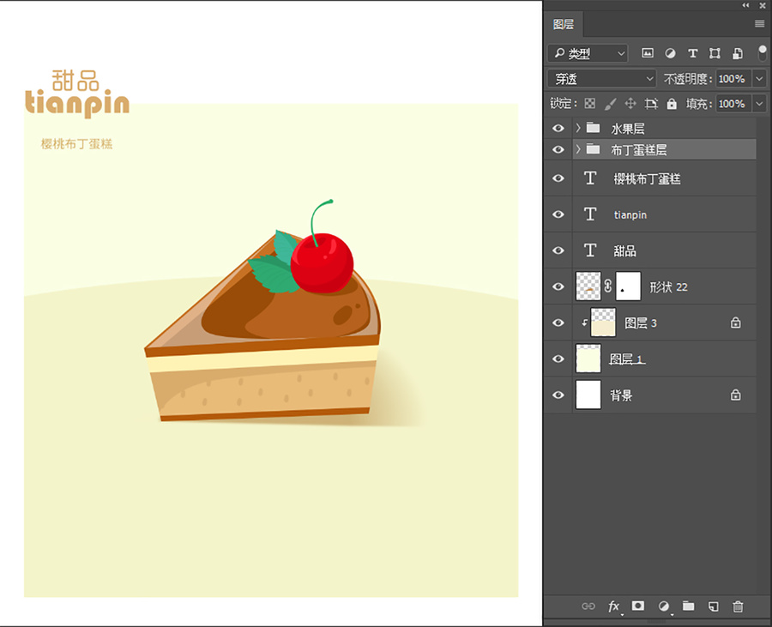Click the lock icon on 图层 3
This screenshot has height=627, width=772.
[x=736, y=323]
